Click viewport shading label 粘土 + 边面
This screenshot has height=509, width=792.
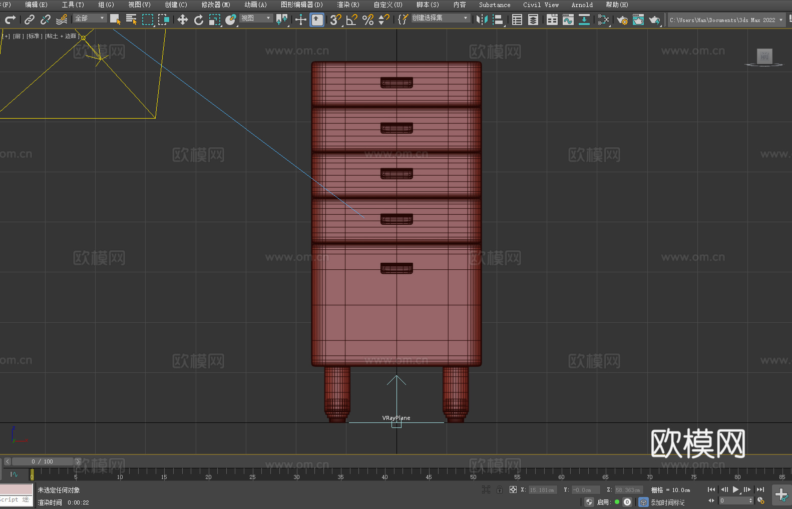point(62,36)
